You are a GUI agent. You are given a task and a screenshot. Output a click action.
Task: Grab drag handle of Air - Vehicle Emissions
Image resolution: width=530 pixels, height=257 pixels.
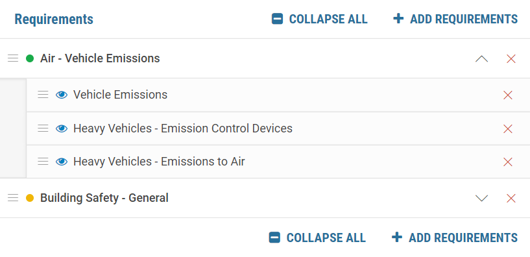coord(13,58)
